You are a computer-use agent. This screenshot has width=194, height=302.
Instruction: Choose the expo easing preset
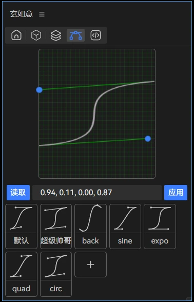pyautogui.click(x=160, y=226)
